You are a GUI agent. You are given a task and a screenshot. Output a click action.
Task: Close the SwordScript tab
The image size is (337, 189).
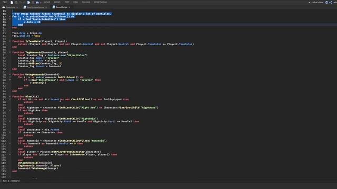(70, 7)
